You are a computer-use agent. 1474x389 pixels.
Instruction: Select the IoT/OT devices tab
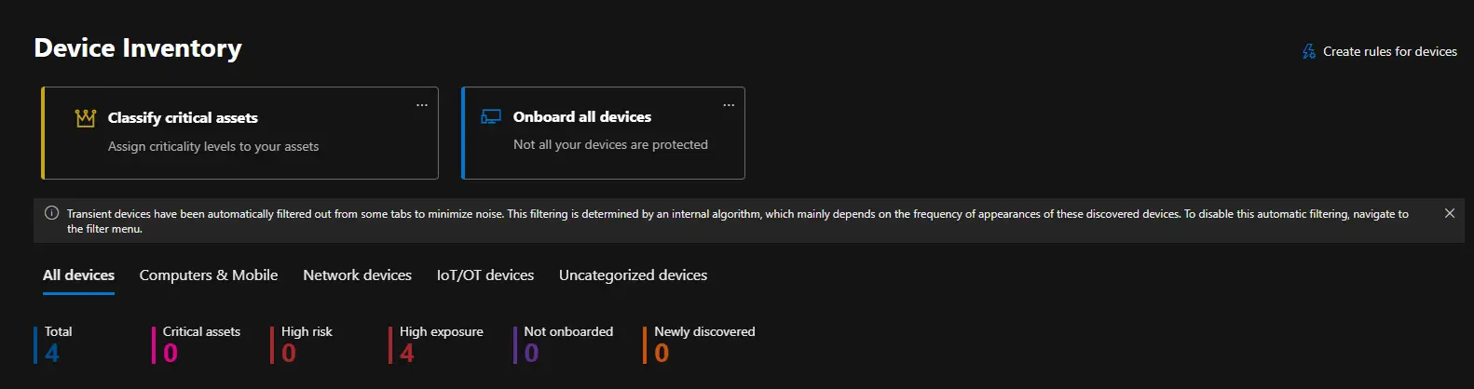(485, 275)
